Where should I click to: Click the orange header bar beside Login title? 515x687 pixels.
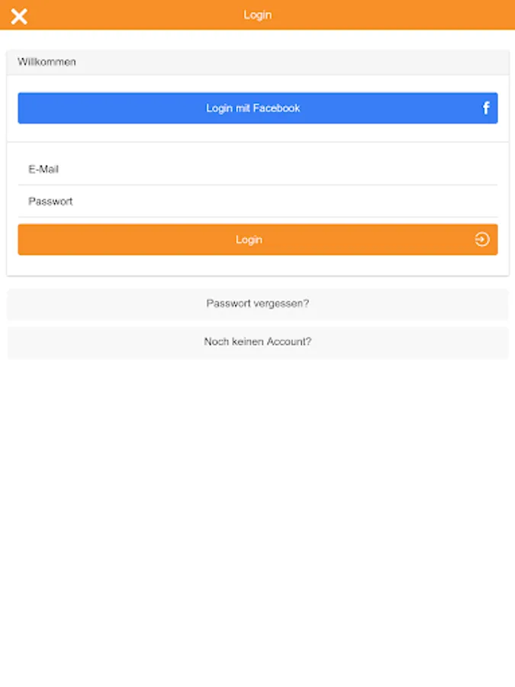(x=381, y=15)
